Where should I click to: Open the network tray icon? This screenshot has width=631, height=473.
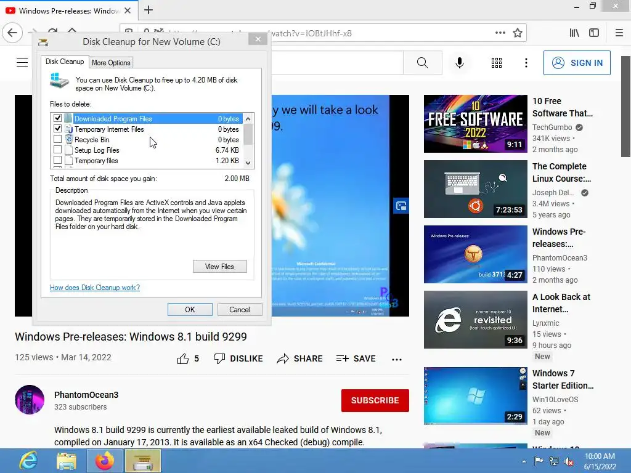coord(554,461)
